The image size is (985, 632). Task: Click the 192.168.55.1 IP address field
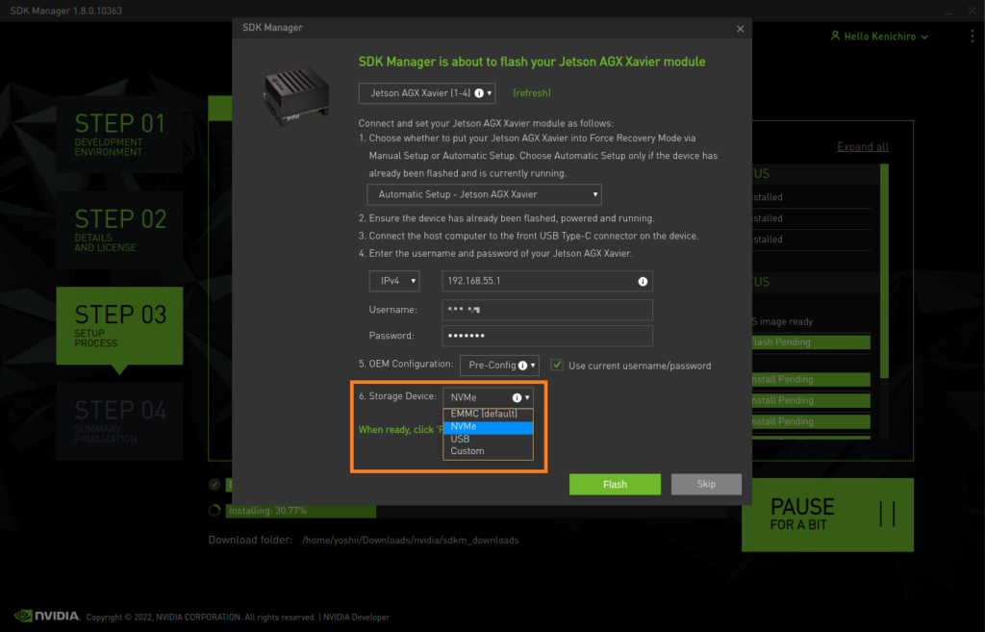[547, 281]
